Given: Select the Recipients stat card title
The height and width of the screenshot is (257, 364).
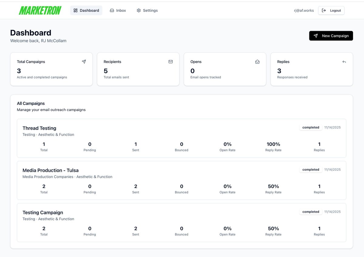Looking at the screenshot, I should (112, 62).
